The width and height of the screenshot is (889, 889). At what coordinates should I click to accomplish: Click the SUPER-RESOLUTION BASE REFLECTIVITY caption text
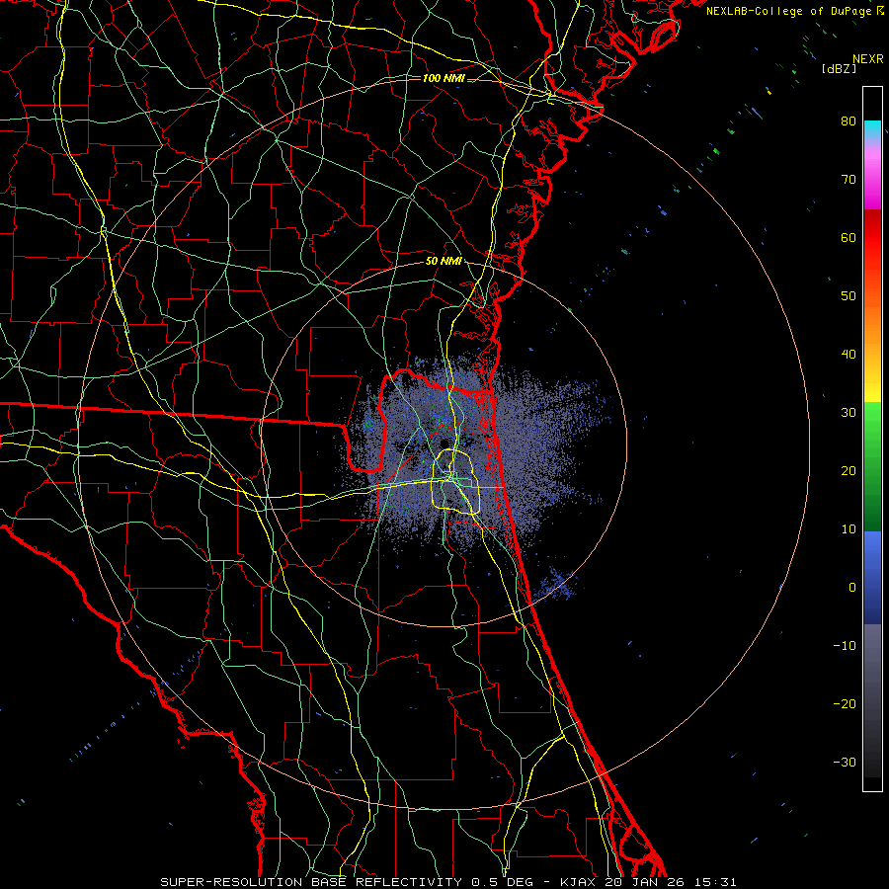311,882
